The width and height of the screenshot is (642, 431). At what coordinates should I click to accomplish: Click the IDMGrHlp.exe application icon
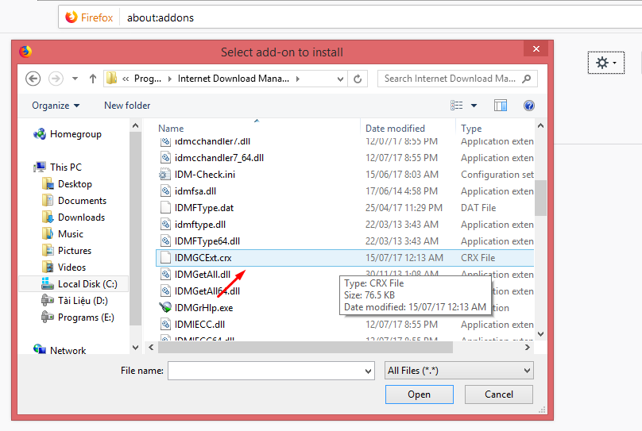165,307
